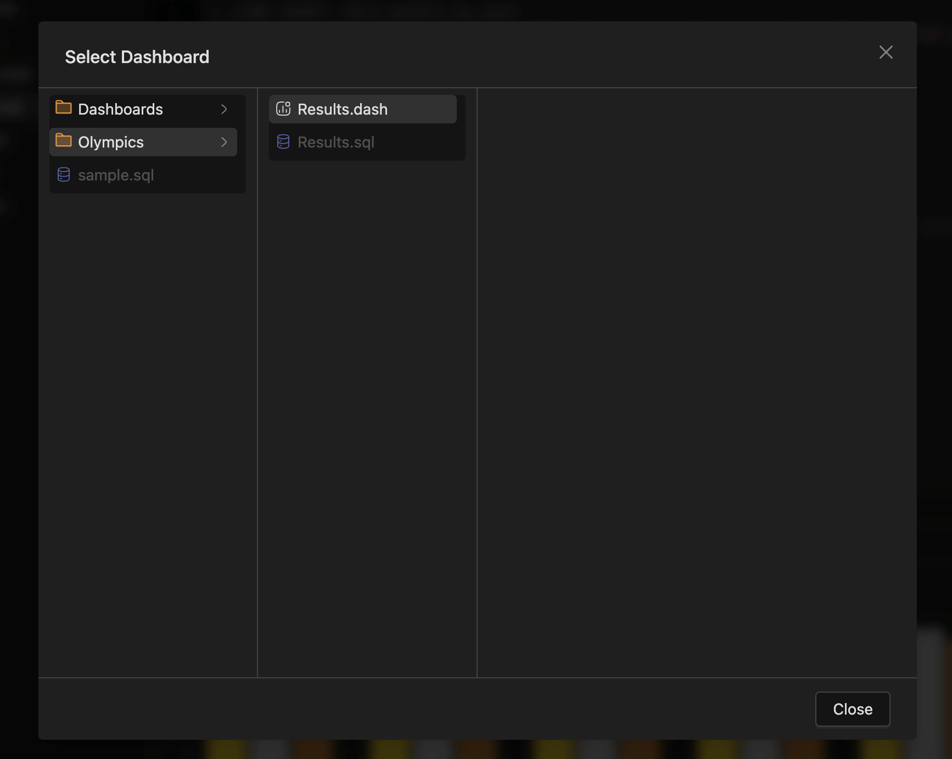Select the sample.sql file name

[x=115, y=175]
